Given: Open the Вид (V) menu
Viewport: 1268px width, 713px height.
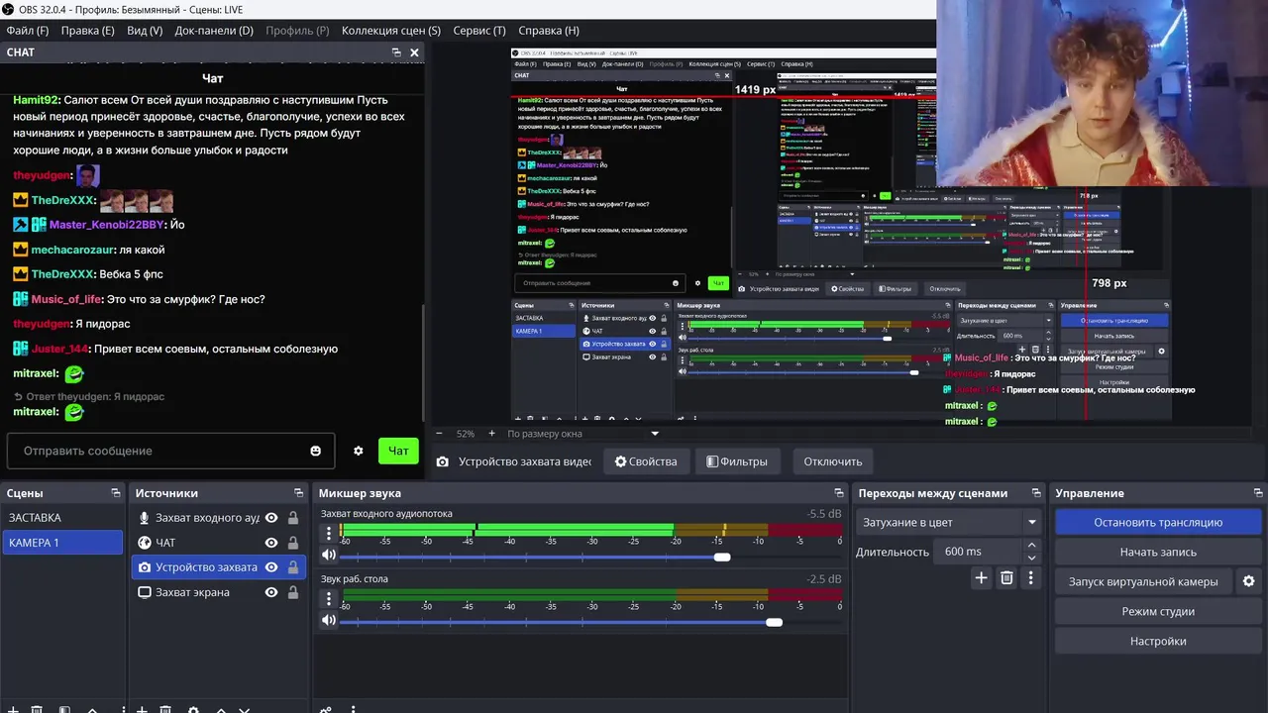Looking at the screenshot, I should [x=144, y=31].
